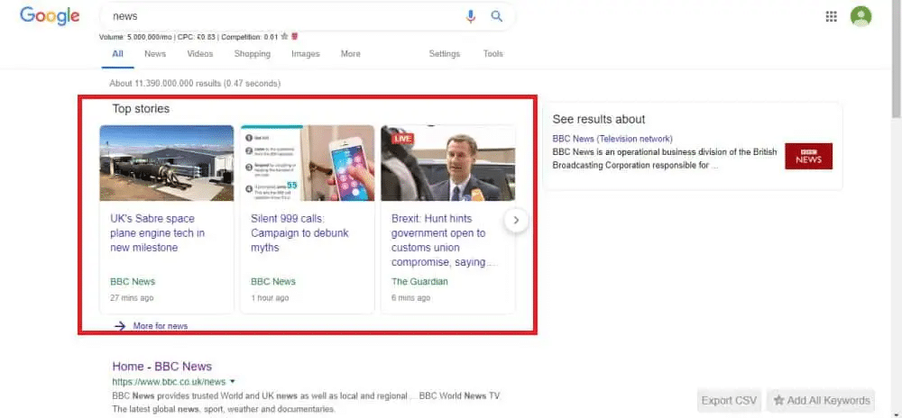This screenshot has width=902, height=418.
Task: Switch to the Videos tab
Action: coord(199,53)
